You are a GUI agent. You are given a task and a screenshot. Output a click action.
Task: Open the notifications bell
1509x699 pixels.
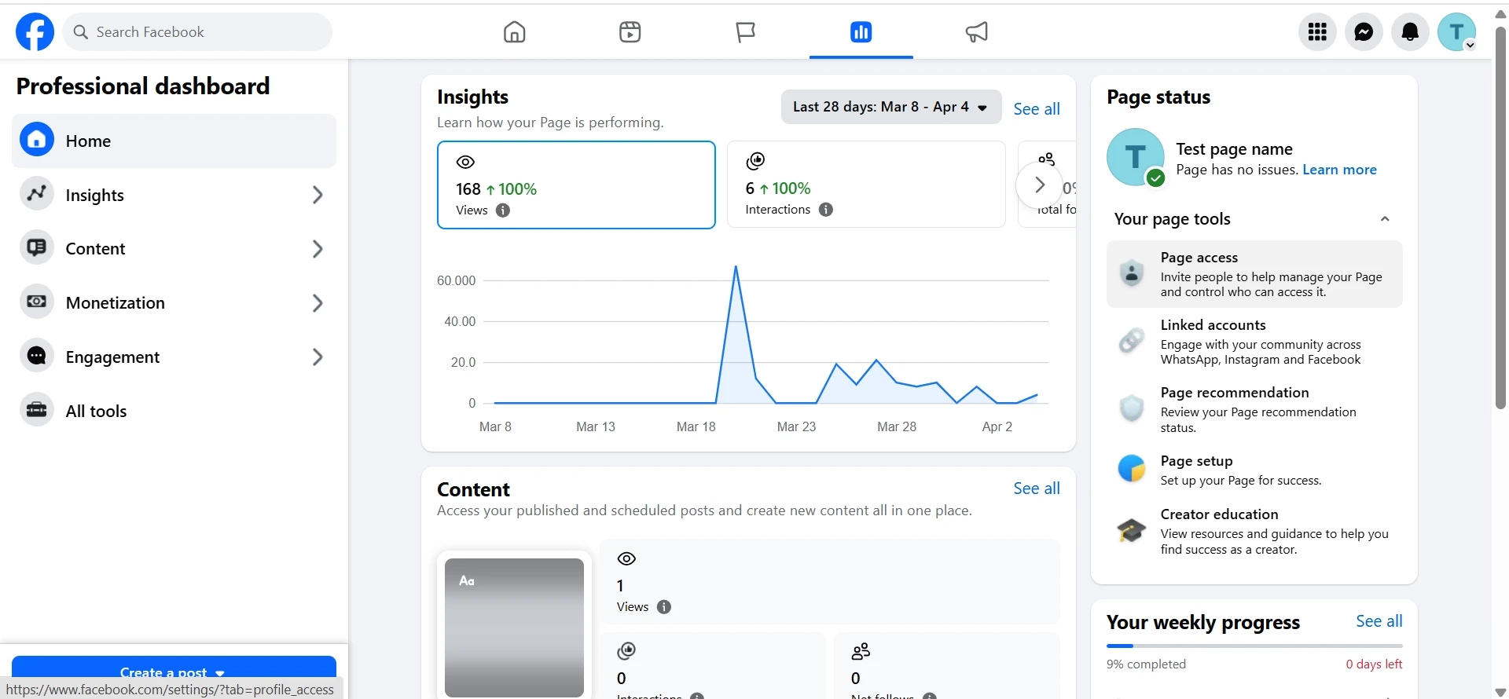tap(1410, 32)
